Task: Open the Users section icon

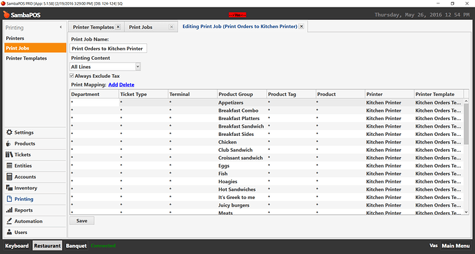Action: coord(10,232)
